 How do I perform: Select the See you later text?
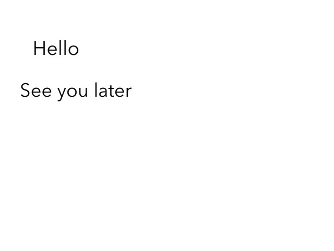point(76,90)
